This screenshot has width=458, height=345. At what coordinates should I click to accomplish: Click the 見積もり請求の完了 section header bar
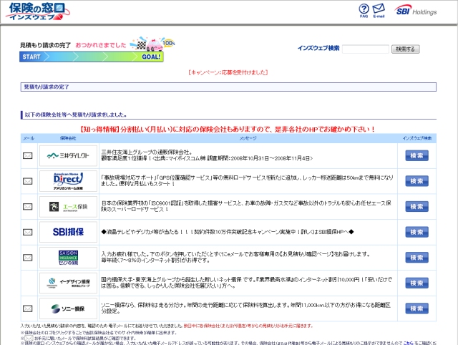(x=228, y=87)
